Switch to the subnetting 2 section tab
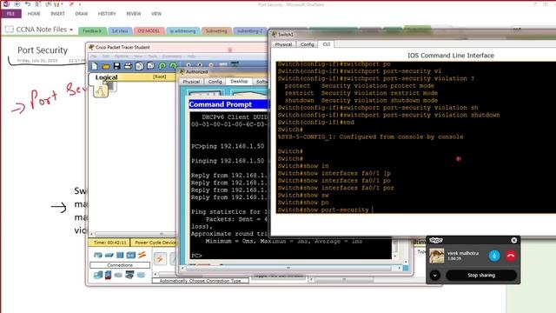 [249, 31]
